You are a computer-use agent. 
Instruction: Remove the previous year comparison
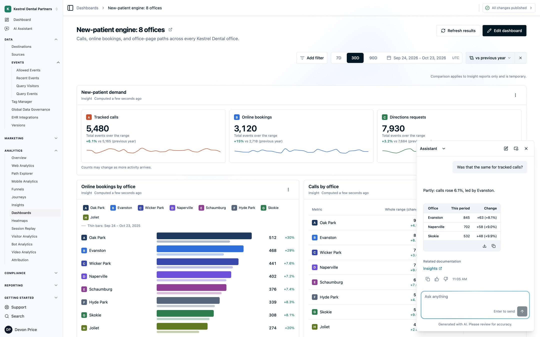520,58
